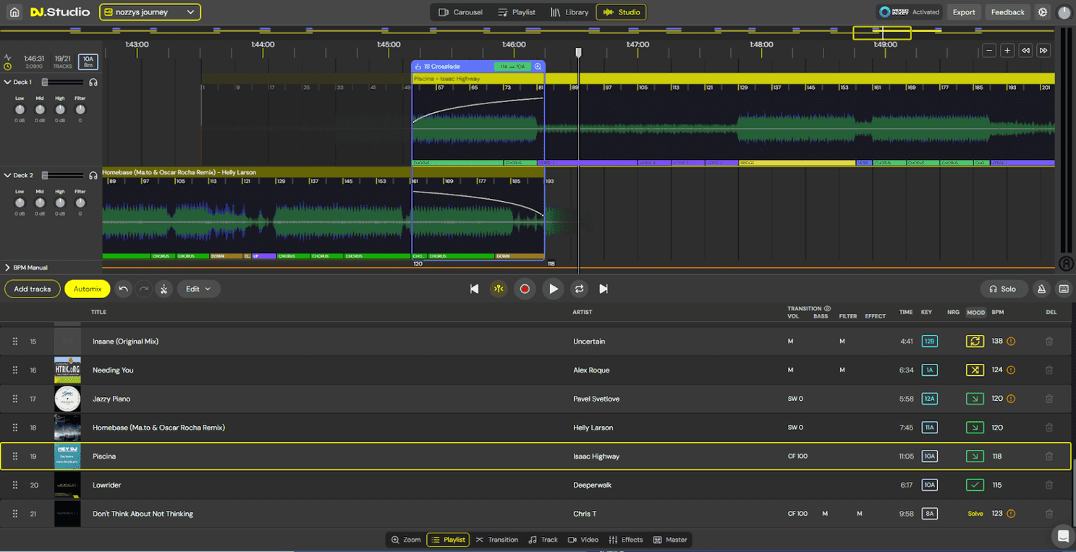The height and width of the screenshot is (552, 1076).
Task: Toggle the yellow snap-to-beat button
Action: 499,289
